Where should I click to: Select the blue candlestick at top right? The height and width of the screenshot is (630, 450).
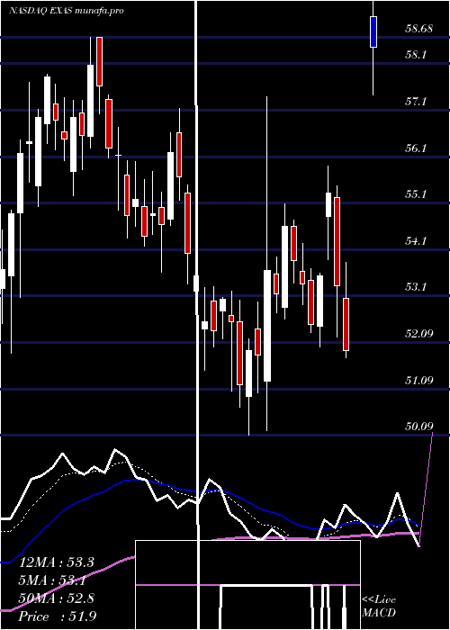373,32
